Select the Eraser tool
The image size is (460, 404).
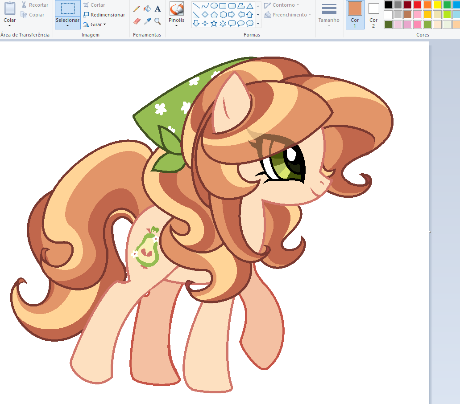pyautogui.click(x=137, y=21)
